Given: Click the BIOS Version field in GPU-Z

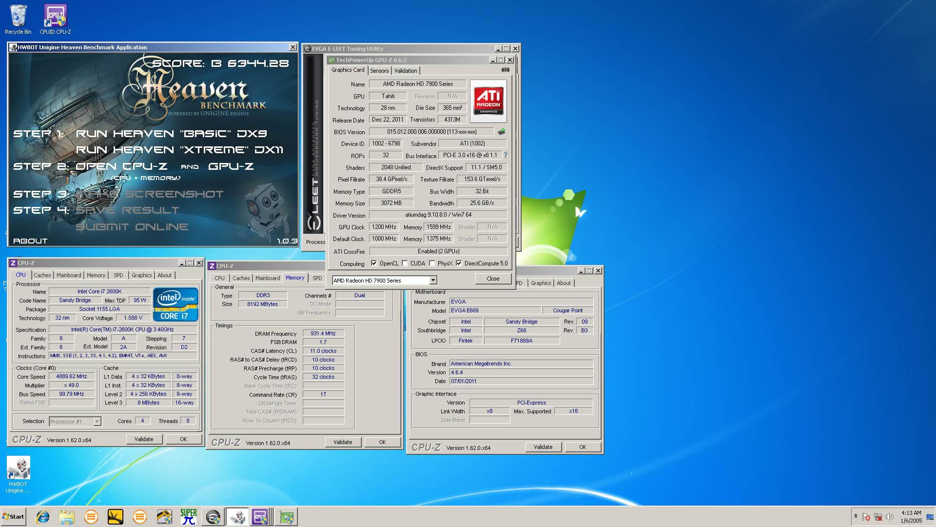Looking at the screenshot, I should pyautogui.click(x=431, y=132).
